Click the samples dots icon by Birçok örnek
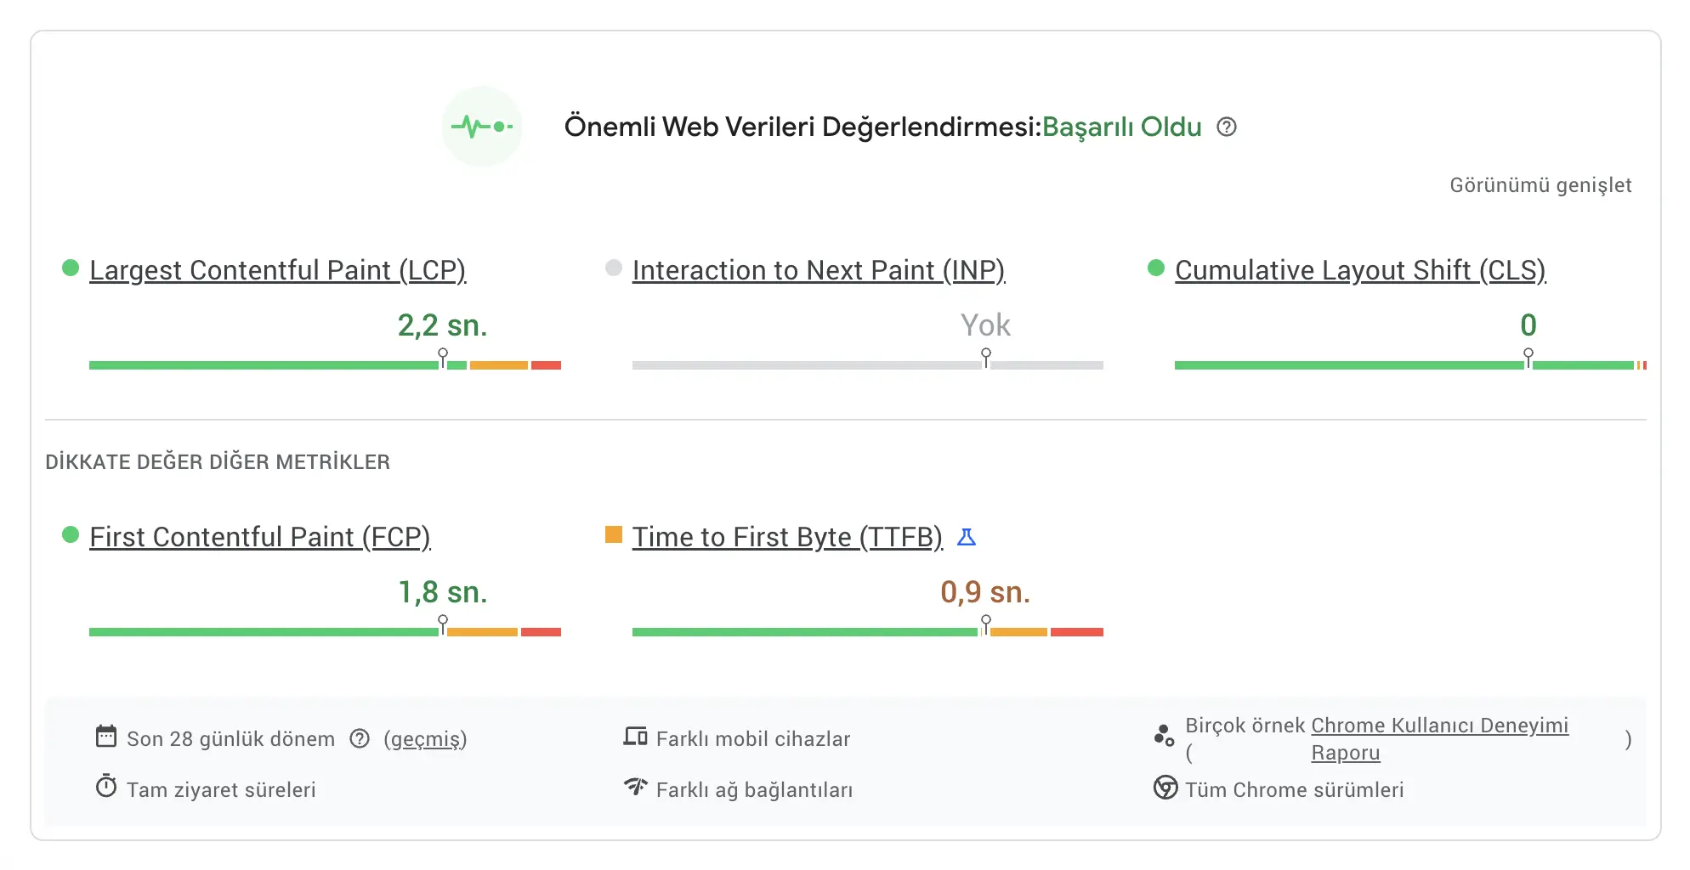Image resolution: width=1690 pixels, height=870 pixels. click(1164, 736)
